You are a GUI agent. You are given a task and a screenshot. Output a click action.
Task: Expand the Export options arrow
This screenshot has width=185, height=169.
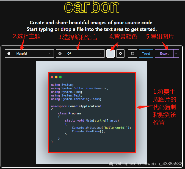[176, 53]
